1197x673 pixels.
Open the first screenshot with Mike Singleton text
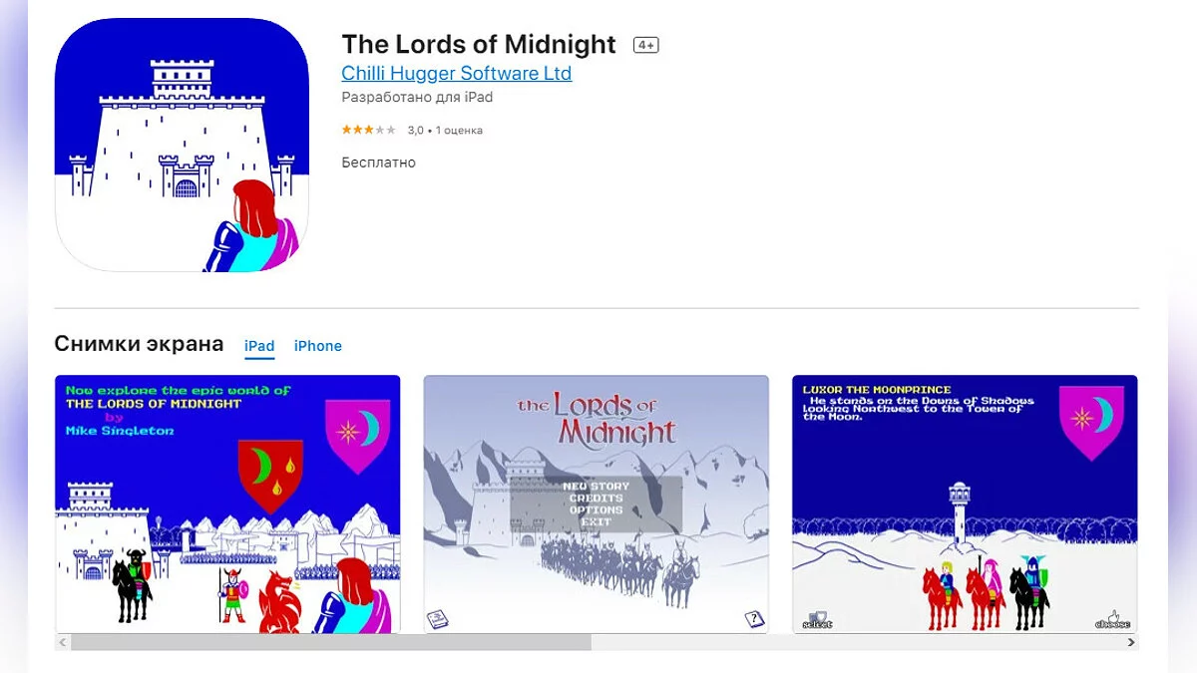227,504
